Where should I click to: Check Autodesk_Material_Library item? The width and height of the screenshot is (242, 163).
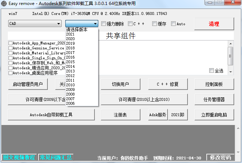(x=10, y=53)
